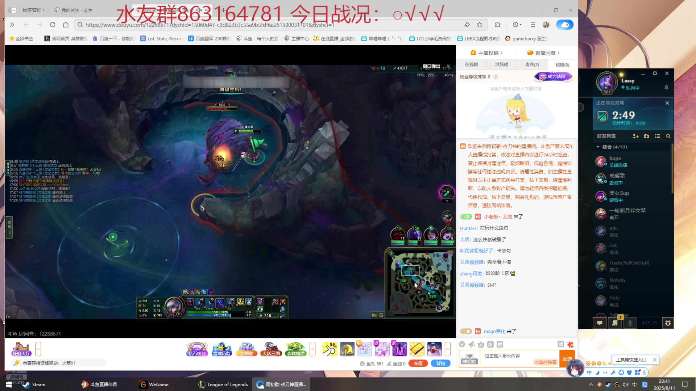
Task: Click the 成为钻粉 button
Action: pos(553,76)
